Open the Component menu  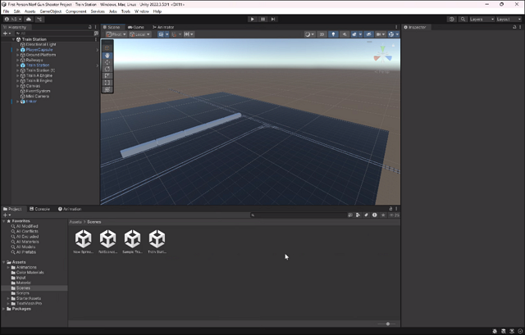[76, 11]
